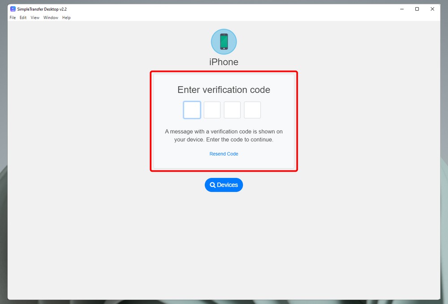Screen dimensions: 448x304
Task: Click the round iPhone device icon
Action: pyautogui.click(x=224, y=42)
